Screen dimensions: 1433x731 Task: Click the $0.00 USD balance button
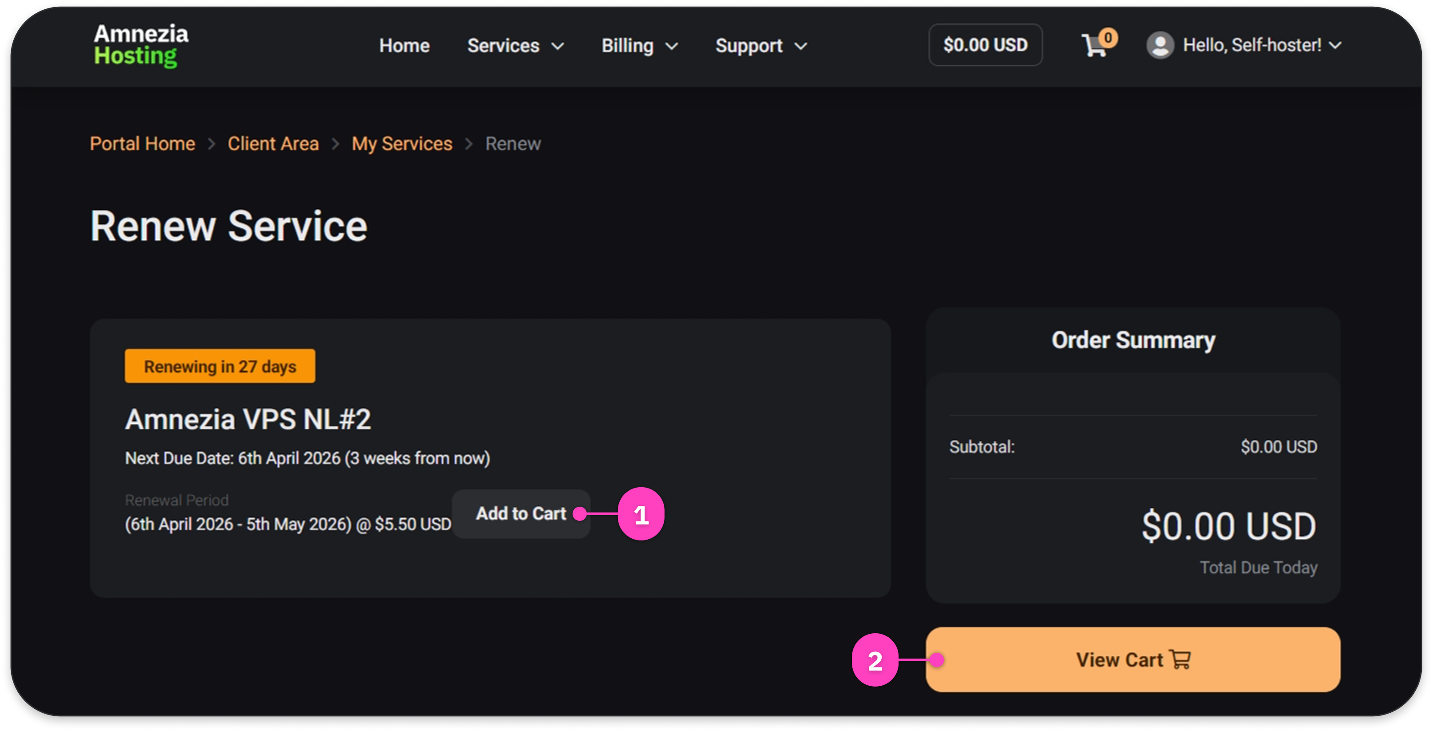(985, 45)
